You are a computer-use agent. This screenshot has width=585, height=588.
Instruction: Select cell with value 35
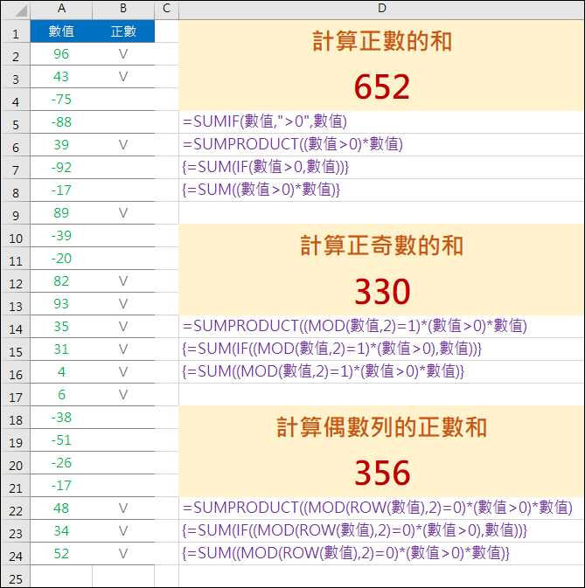pos(61,327)
